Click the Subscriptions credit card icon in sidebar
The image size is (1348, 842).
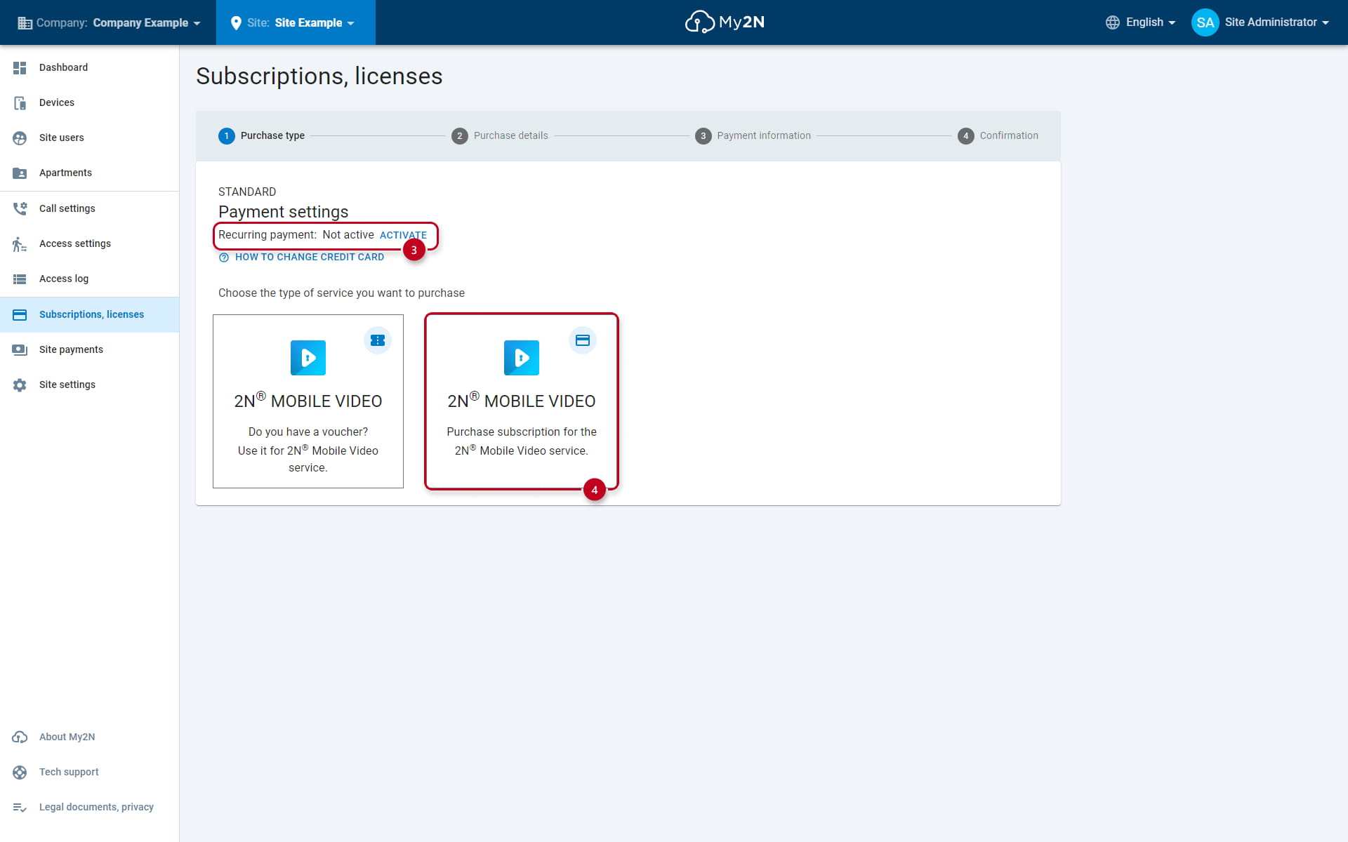20,314
